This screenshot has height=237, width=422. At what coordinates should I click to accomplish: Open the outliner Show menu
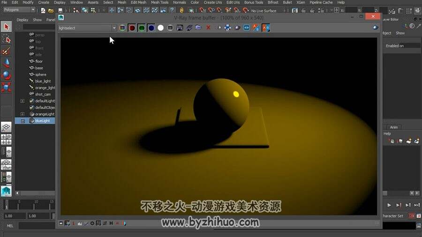click(37, 20)
